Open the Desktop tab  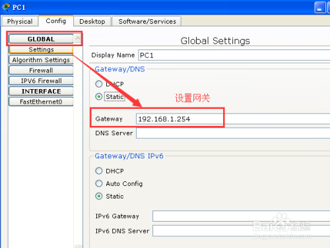(92, 21)
